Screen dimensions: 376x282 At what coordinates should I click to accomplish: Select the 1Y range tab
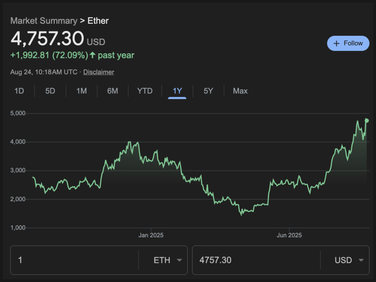177,91
